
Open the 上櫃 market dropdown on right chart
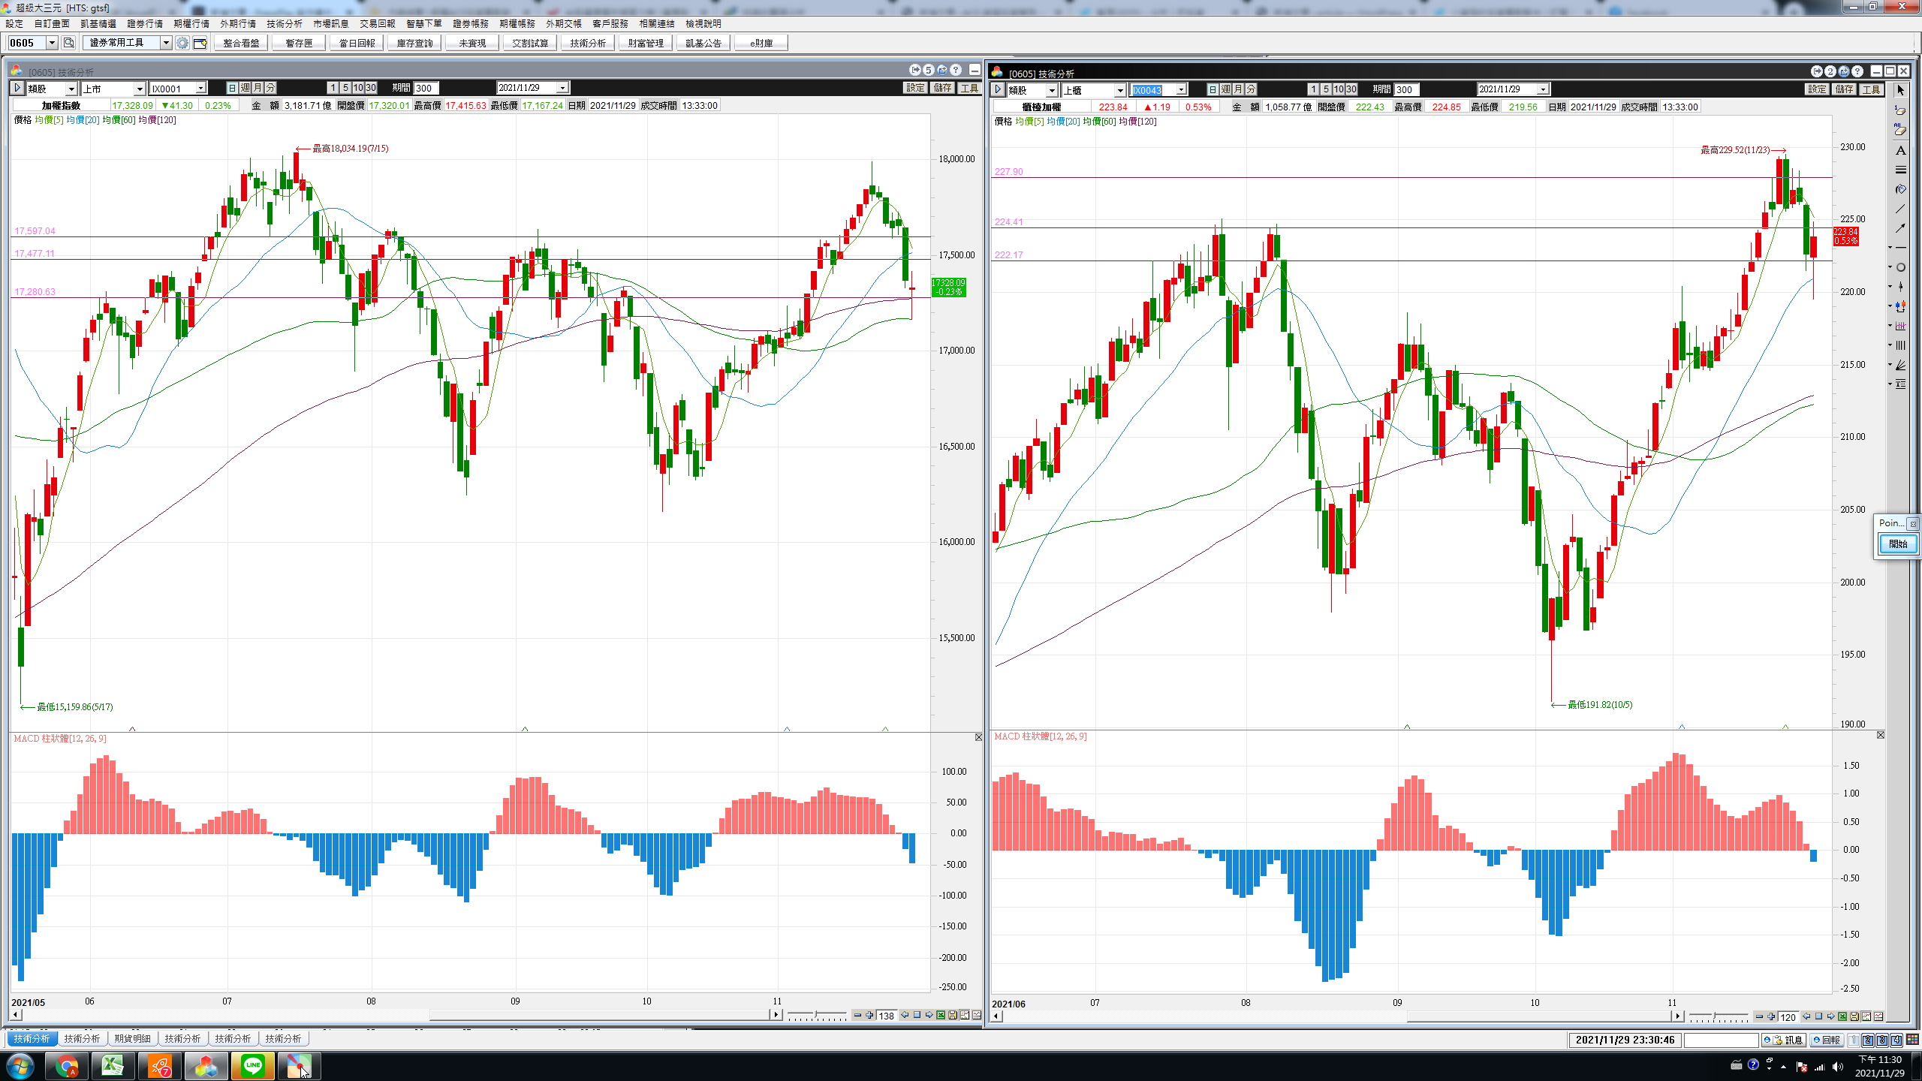tap(1119, 90)
